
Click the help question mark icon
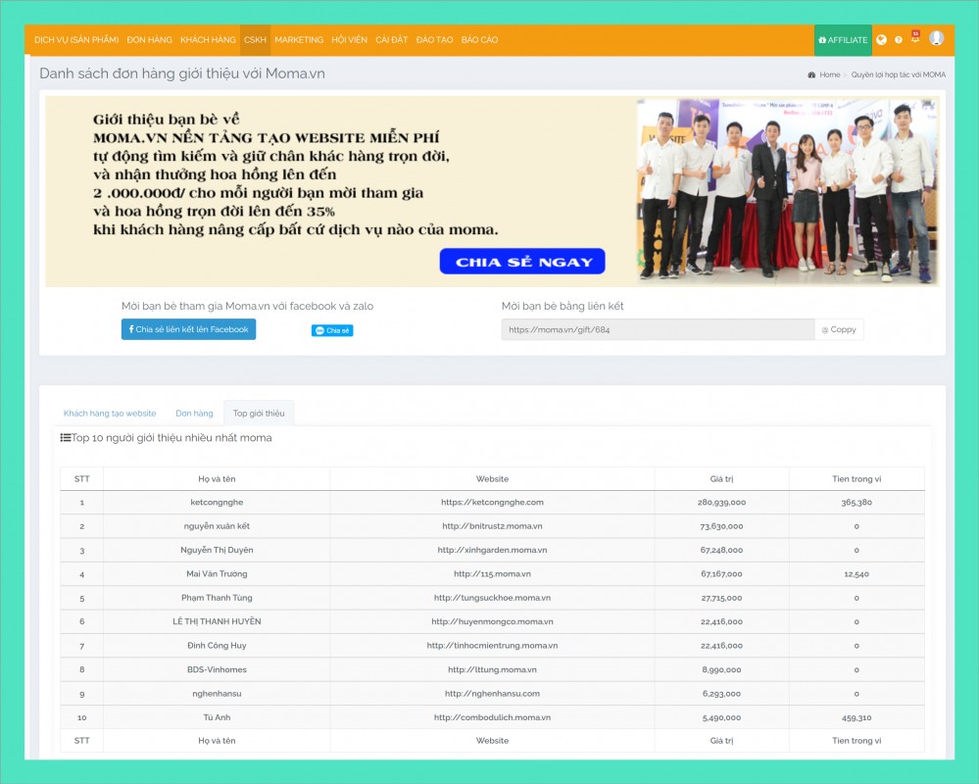pos(899,40)
